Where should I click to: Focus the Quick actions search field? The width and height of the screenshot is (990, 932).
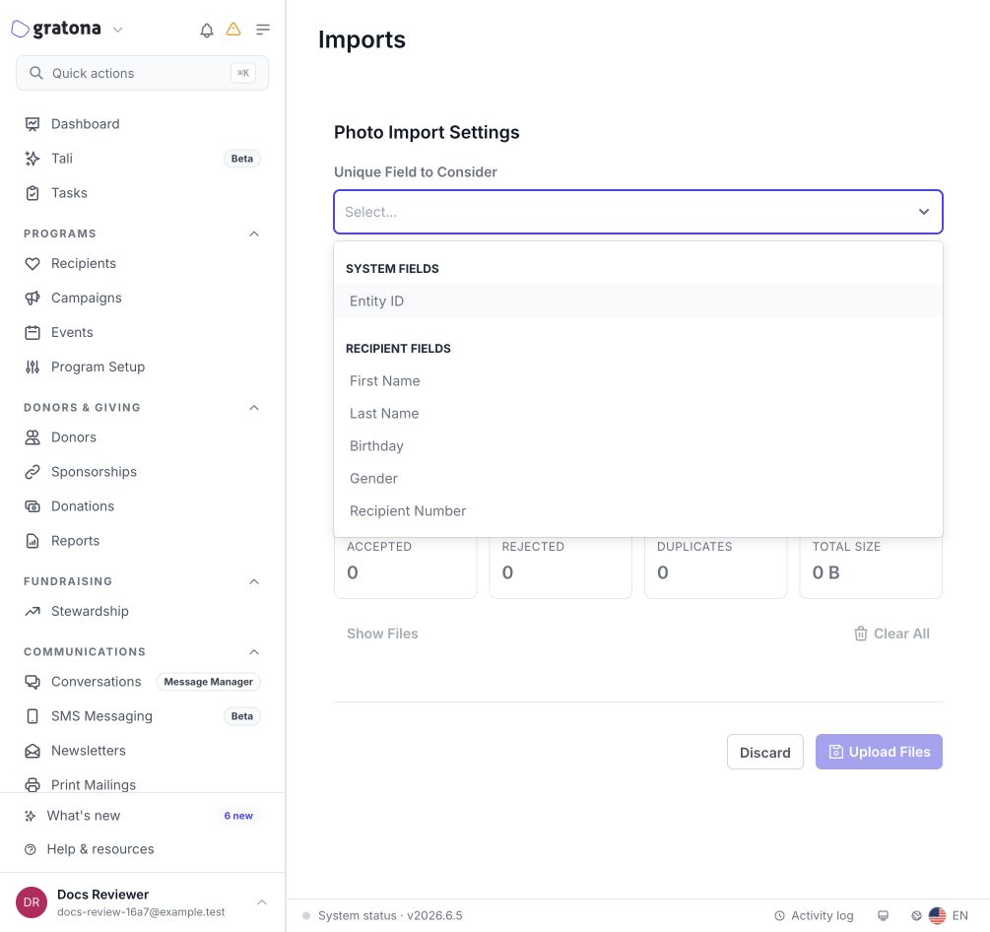(142, 73)
